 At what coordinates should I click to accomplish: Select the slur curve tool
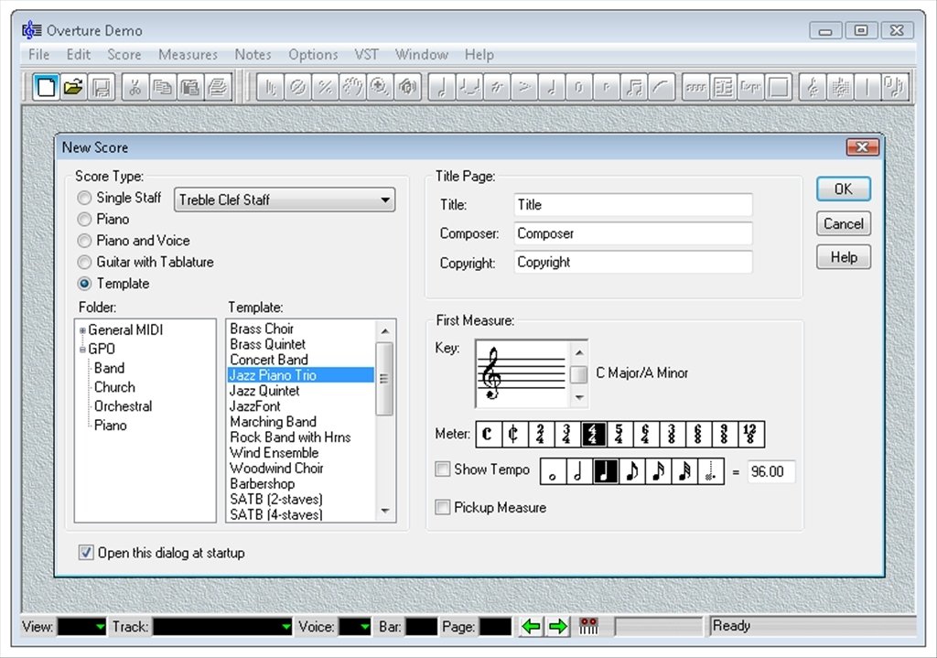click(x=662, y=87)
